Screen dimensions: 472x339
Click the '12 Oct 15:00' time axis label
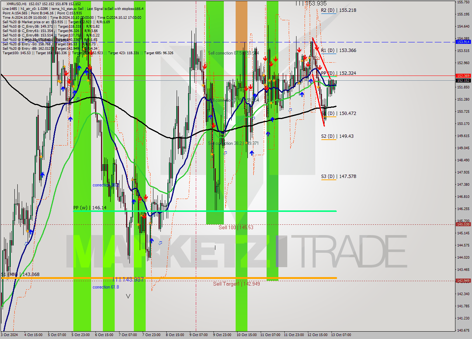pos(317,335)
